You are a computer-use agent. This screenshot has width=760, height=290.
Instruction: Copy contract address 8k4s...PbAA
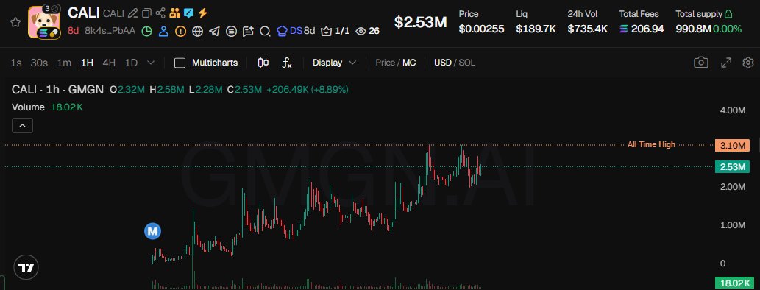click(110, 31)
